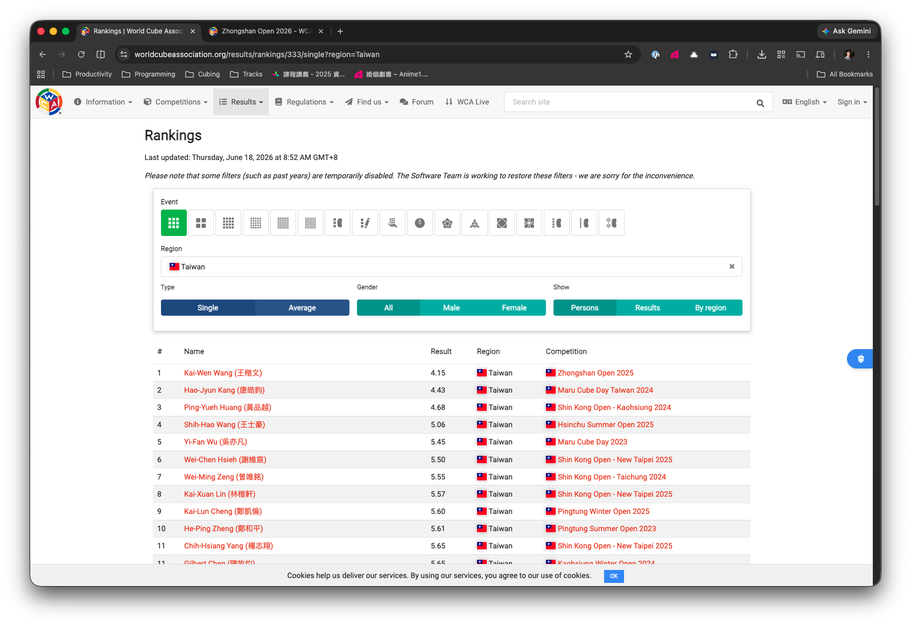This screenshot has height=626, width=911.
Task: Reload the page in Chrome
Action: click(81, 54)
